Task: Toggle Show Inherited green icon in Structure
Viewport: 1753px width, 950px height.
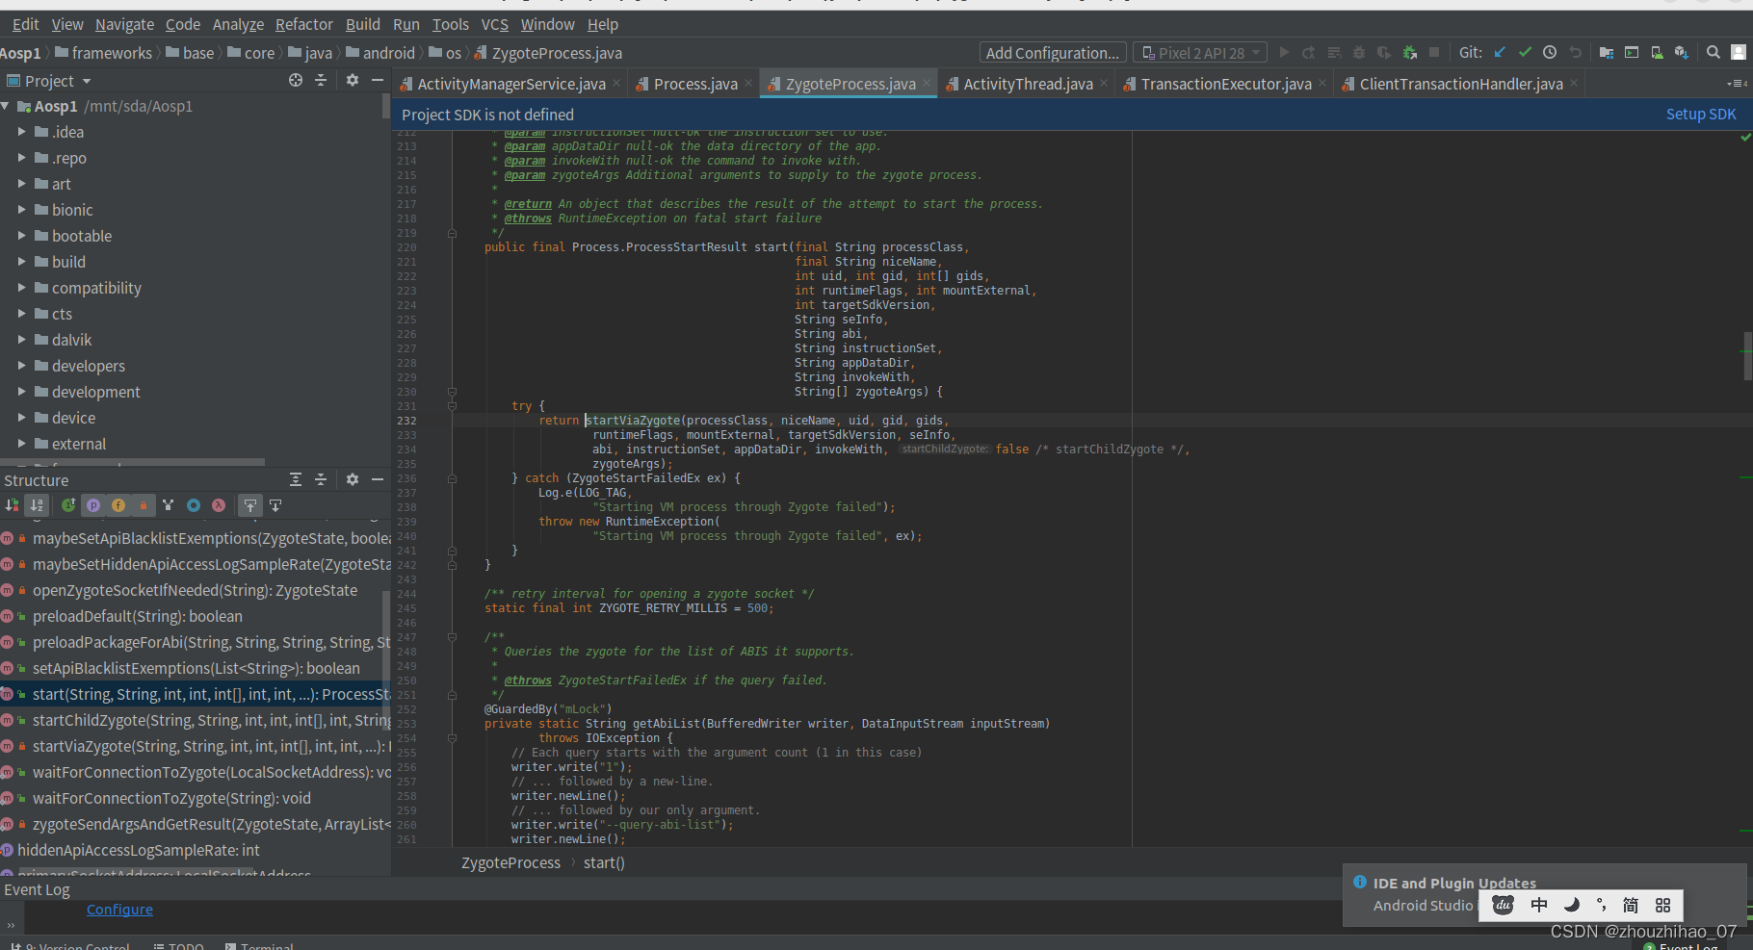Action: (x=68, y=505)
